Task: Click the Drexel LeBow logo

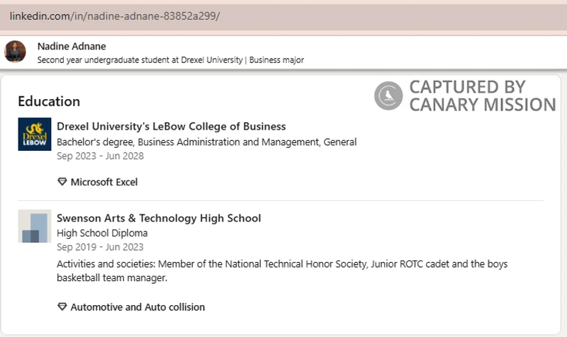Action: [35, 134]
